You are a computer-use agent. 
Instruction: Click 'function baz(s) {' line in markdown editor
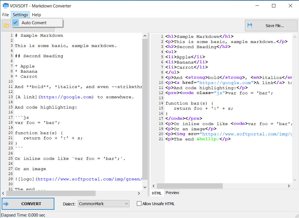click(x=39, y=133)
